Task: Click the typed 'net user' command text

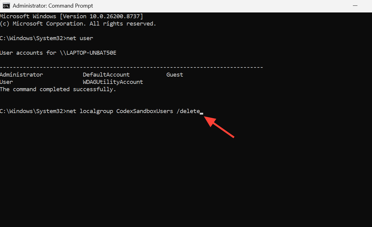Action: [x=80, y=38]
